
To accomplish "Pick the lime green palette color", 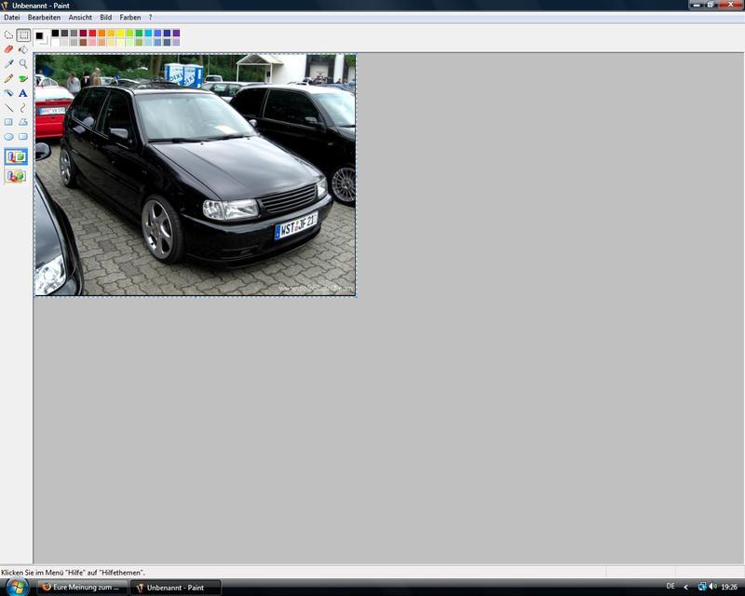I will 129,33.
